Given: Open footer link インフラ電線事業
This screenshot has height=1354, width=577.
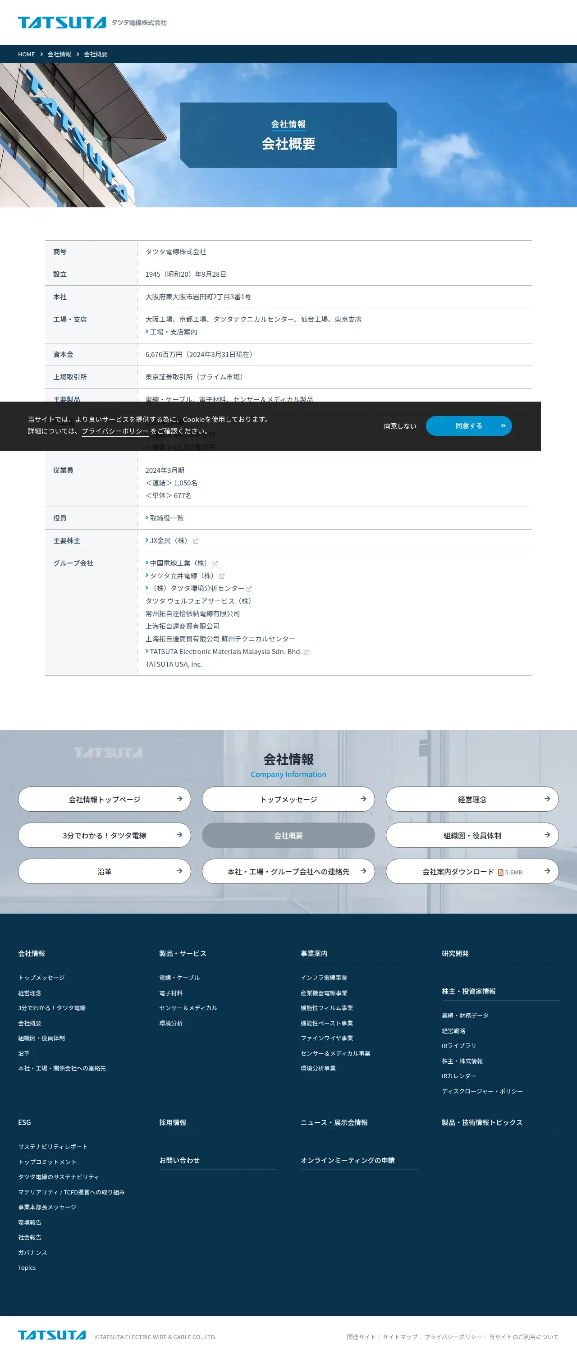Looking at the screenshot, I should [324, 978].
